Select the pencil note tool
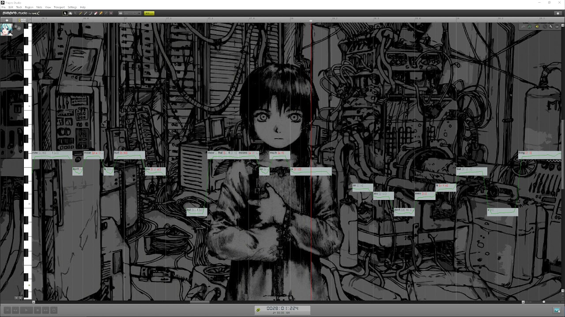Screen dimensions: 565x317 click(x=80, y=13)
